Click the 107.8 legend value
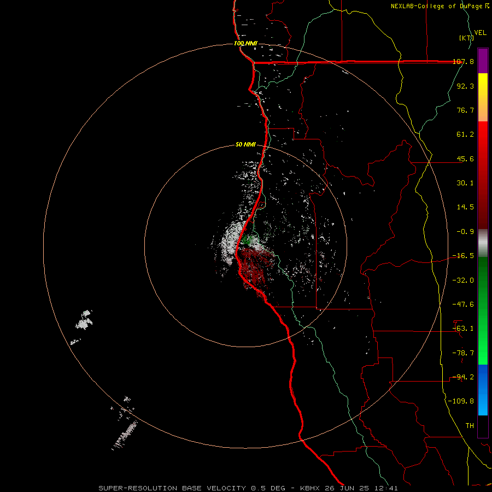The width and height of the screenshot is (492, 492). [x=463, y=61]
